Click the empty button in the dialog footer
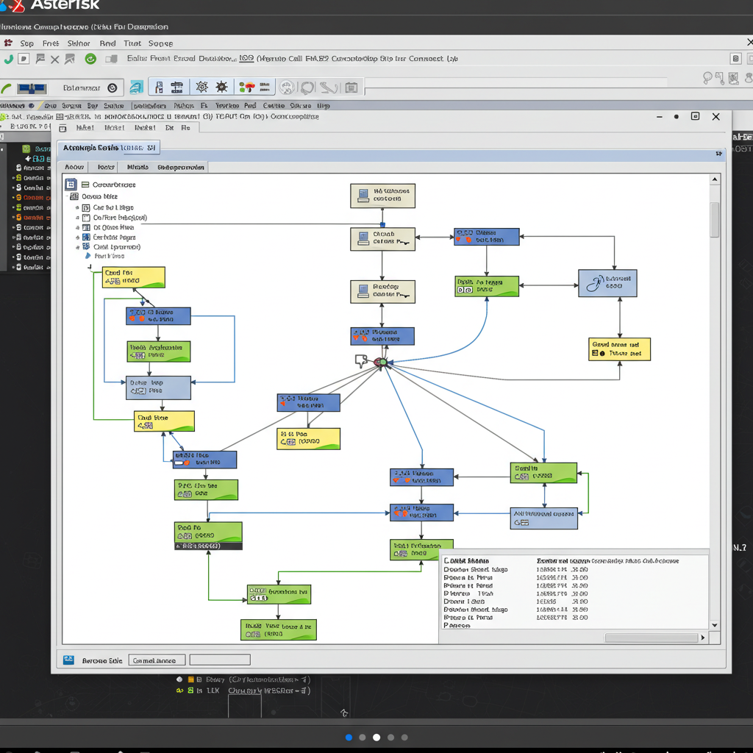753x753 pixels. 220,660
